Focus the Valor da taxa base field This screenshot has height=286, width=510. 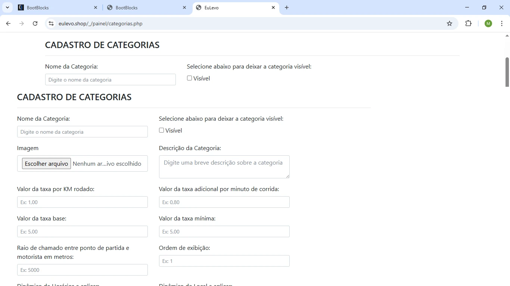[x=82, y=232]
